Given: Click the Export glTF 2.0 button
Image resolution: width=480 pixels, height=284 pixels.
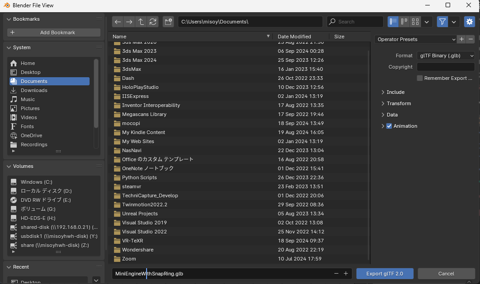Looking at the screenshot, I should click(385, 274).
